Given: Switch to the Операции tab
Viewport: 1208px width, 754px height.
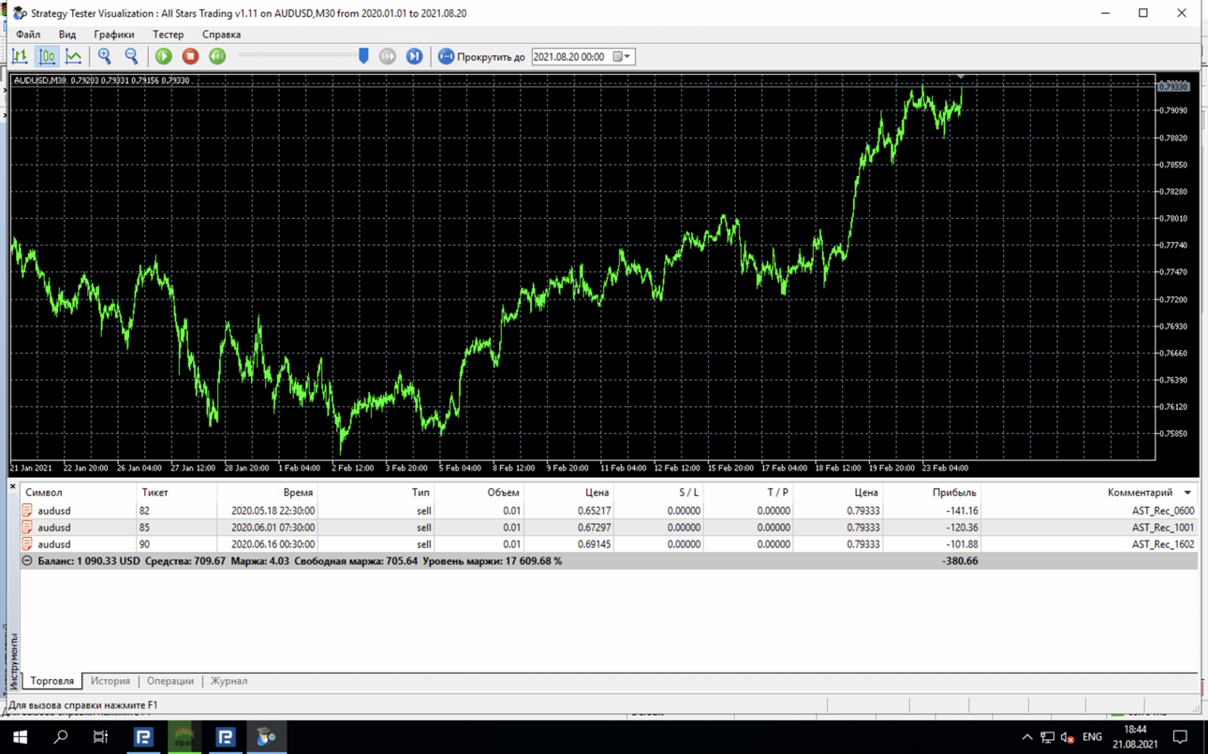Looking at the screenshot, I should click(x=170, y=681).
